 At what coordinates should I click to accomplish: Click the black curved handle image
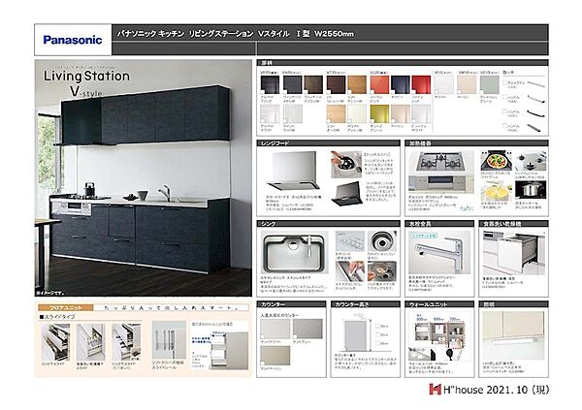[535, 111]
